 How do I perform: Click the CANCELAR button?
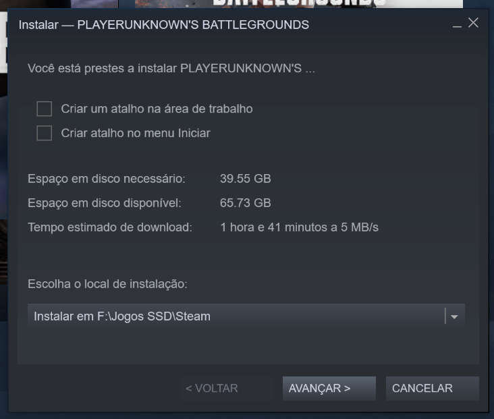(432, 389)
